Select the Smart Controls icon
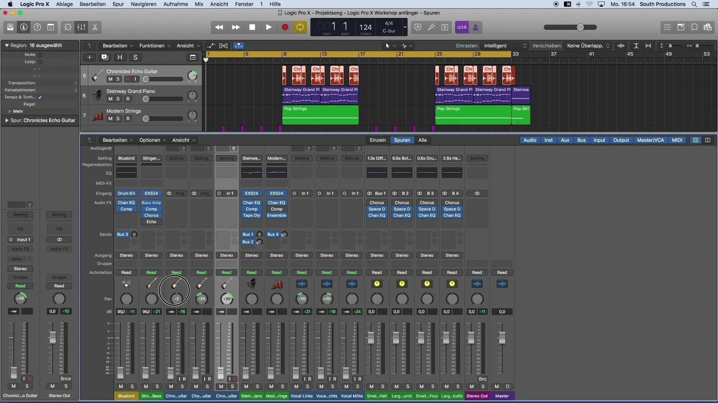Image resolution: width=718 pixels, height=403 pixels. click(68, 27)
